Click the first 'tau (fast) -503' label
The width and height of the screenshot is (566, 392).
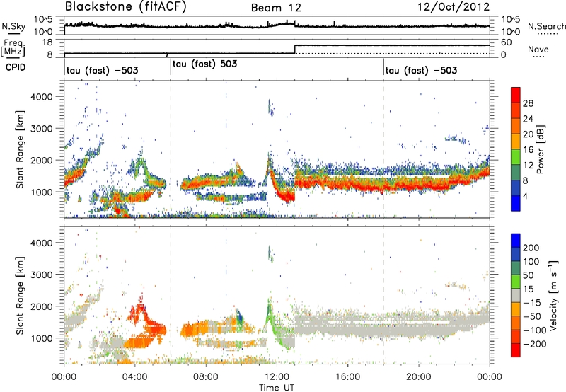click(x=102, y=70)
